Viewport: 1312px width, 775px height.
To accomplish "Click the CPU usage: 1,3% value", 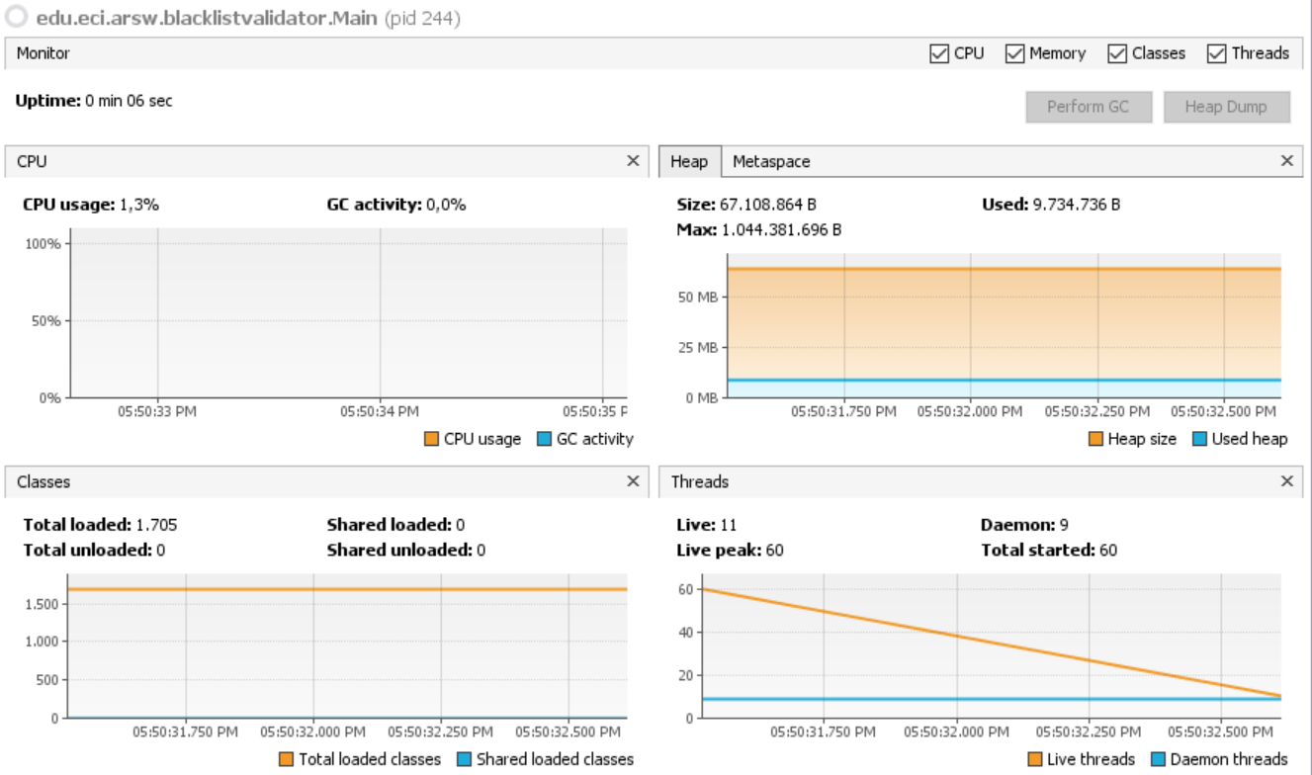I will pyautogui.click(x=91, y=205).
